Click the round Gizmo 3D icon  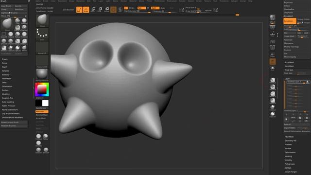point(113,10)
